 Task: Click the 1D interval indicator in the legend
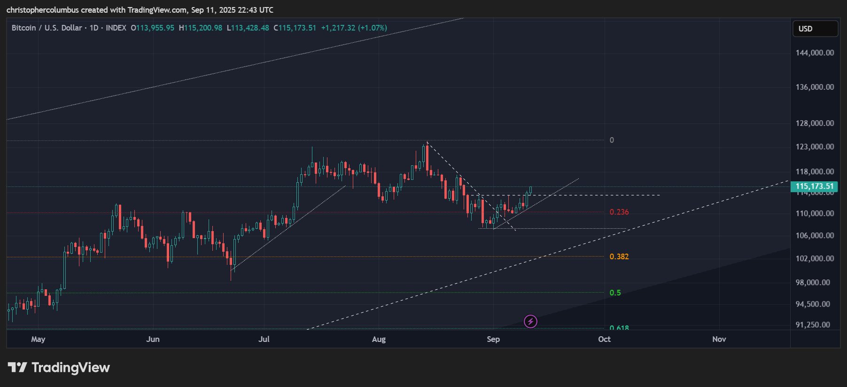coord(94,28)
